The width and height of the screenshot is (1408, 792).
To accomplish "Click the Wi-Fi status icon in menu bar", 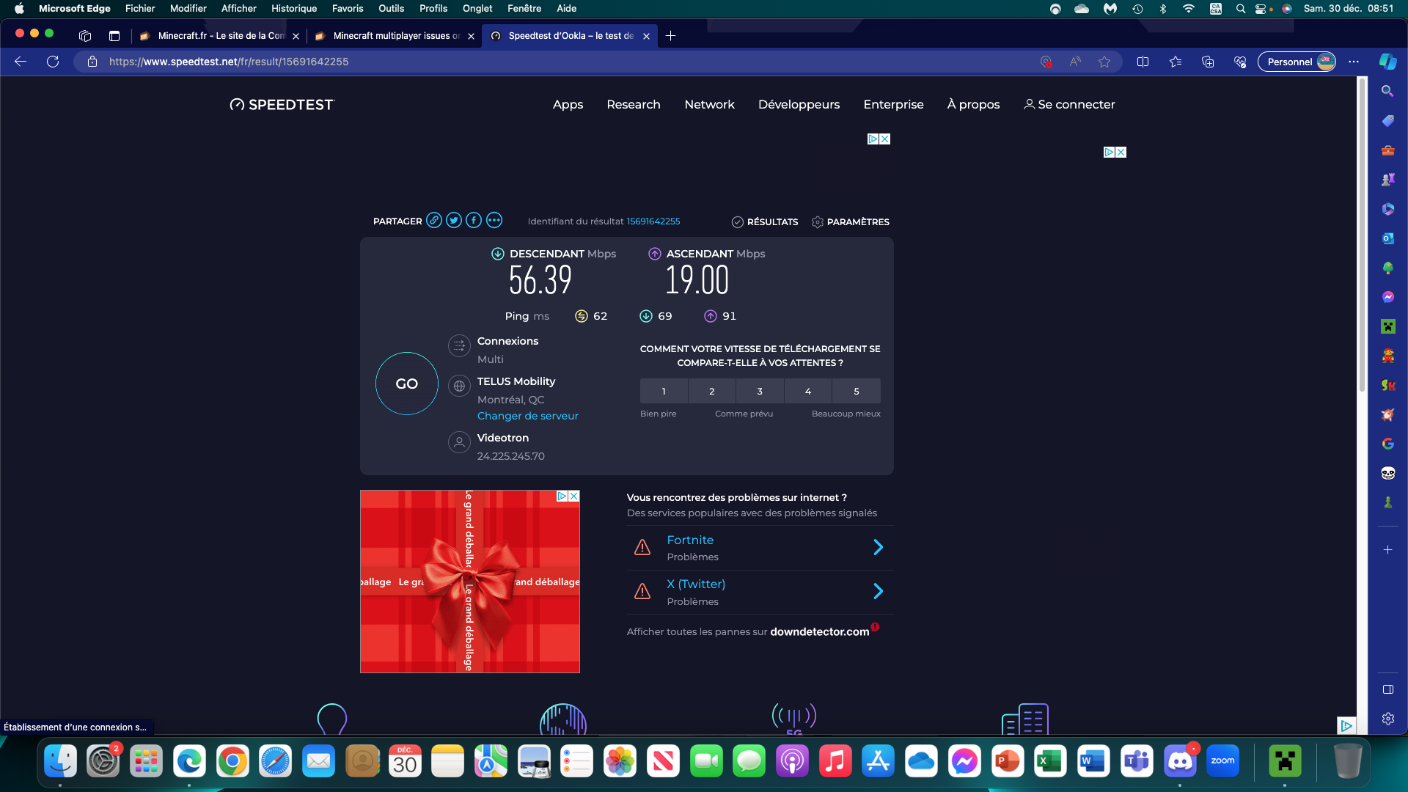I will pyautogui.click(x=1188, y=8).
